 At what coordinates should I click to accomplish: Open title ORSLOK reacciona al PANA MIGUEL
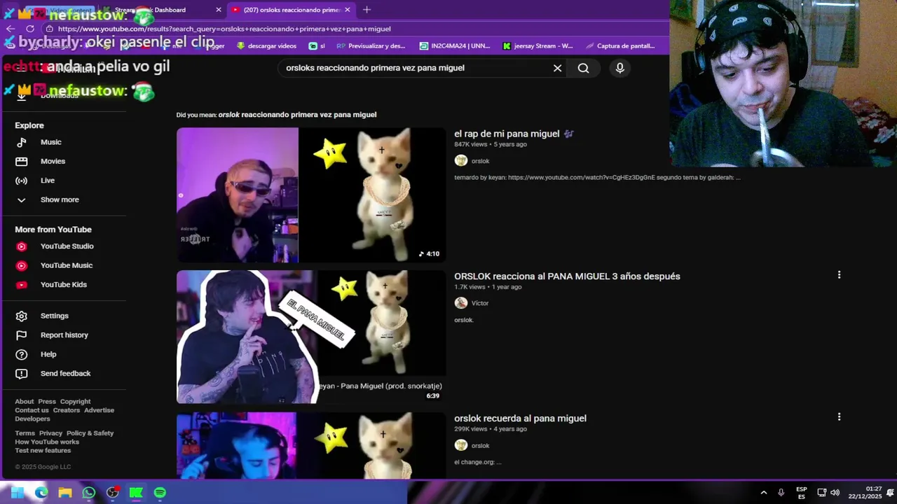point(567,276)
